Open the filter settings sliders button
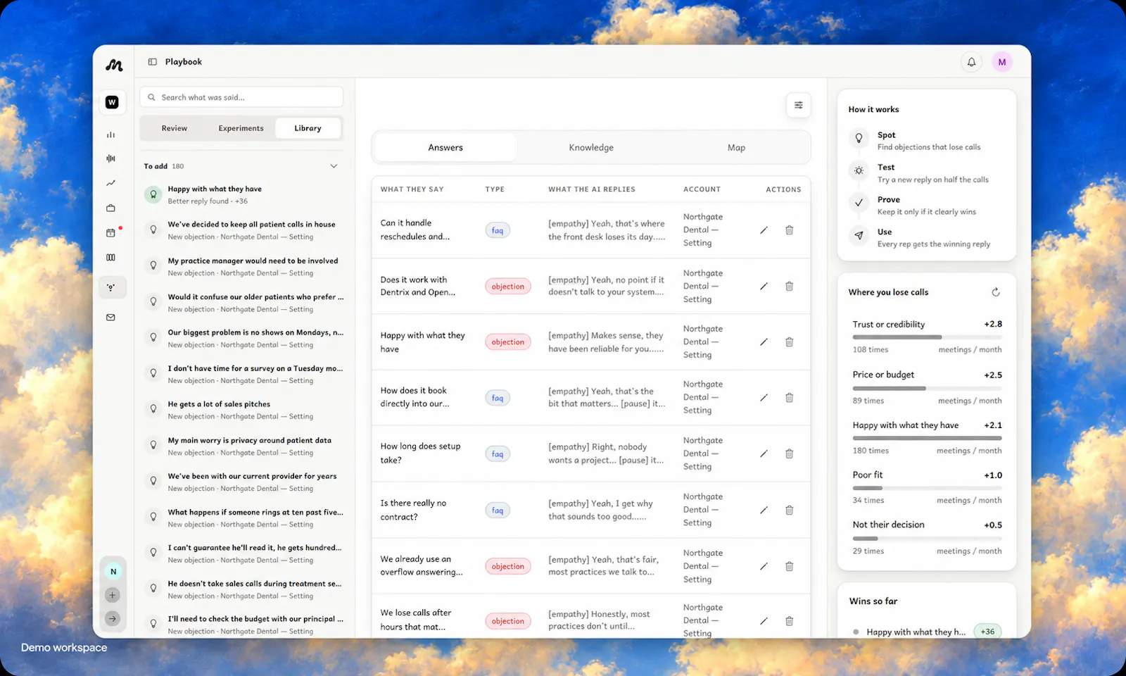 tap(799, 105)
